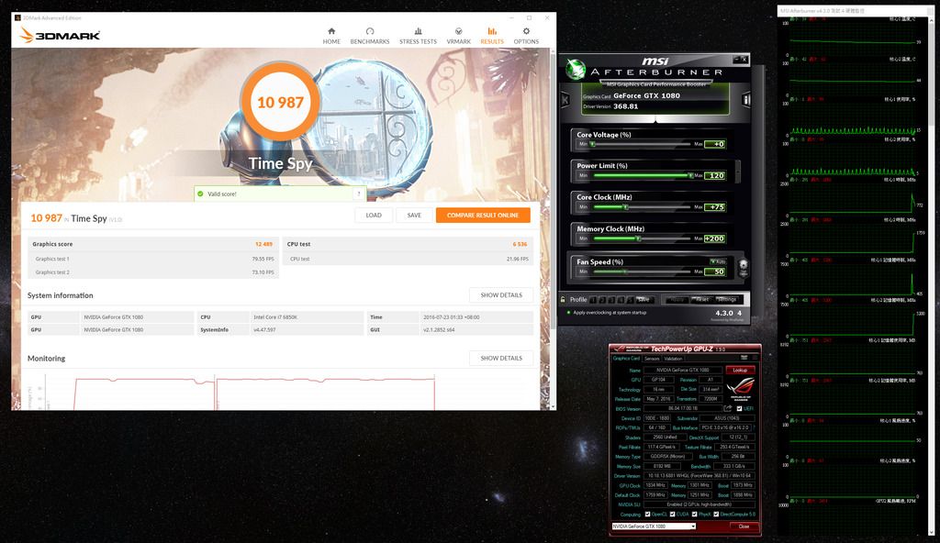Click the Graphics test 2 FPS value
Viewport: 940px width, 543px height.
tap(263, 272)
